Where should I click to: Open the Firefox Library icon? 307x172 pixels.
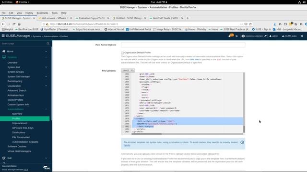click(x=280, y=24)
